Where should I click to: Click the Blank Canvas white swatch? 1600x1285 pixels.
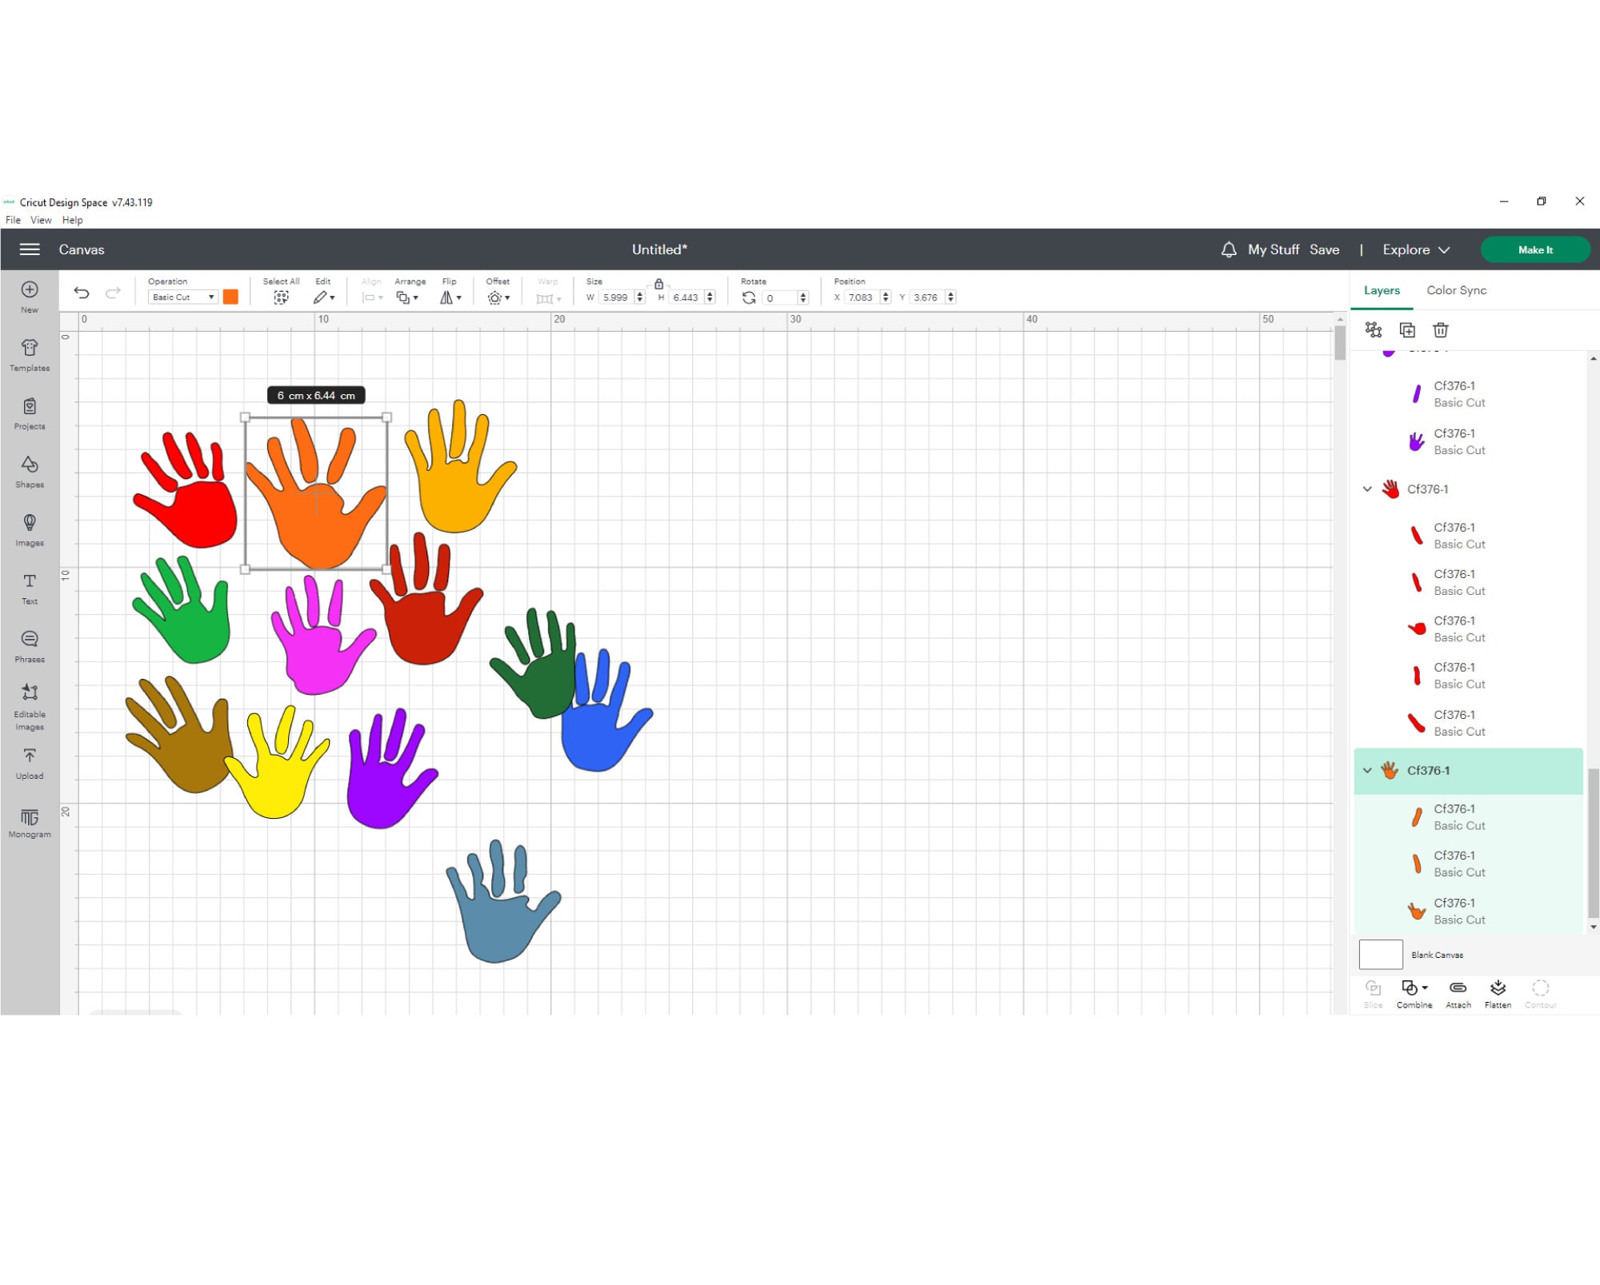click(x=1380, y=954)
